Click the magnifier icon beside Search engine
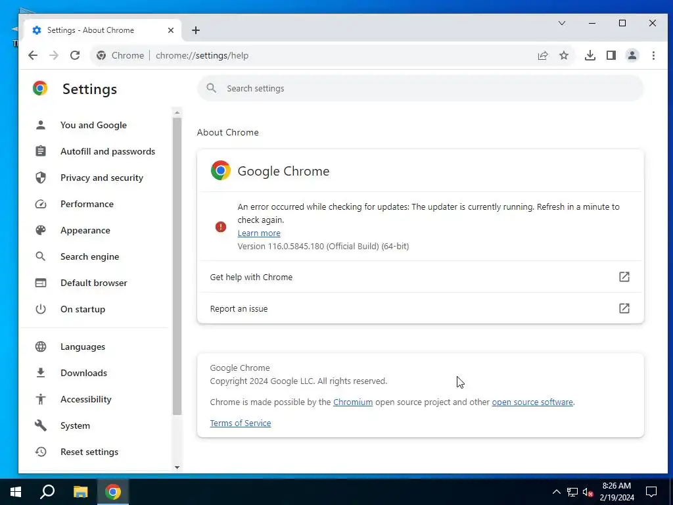The image size is (673, 505). pyautogui.click(x=41, y=256)
